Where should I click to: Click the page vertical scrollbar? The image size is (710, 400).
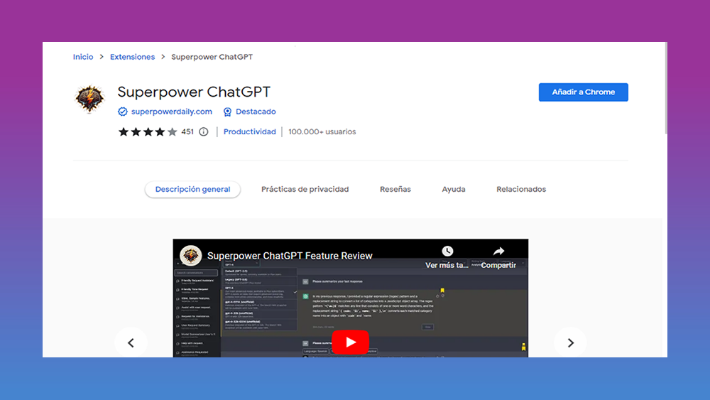(666, 88)
